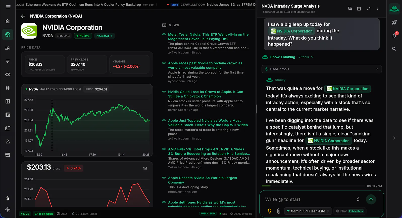Click the panel divider resize handle
This screenshot has width=402, height=218.
coord(256,109)
